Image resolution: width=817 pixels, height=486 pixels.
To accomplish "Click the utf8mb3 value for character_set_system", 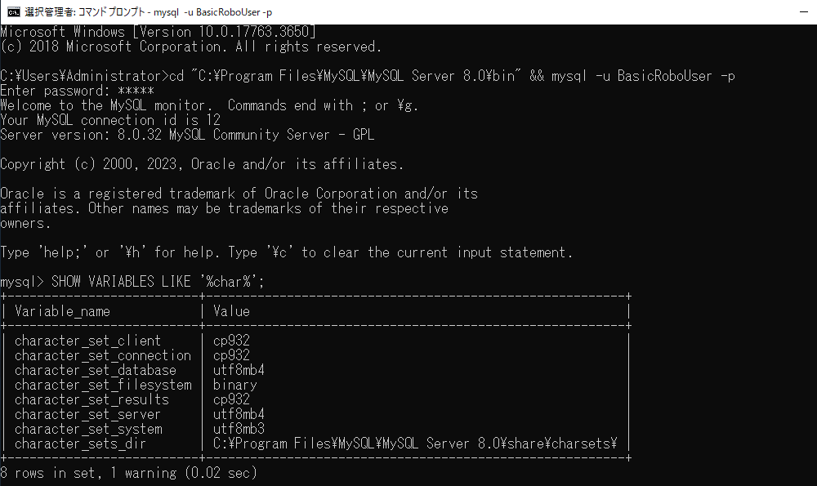I will [239, 429].
